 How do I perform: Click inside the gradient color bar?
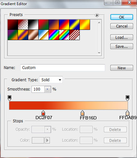click(x=68, y=105)
